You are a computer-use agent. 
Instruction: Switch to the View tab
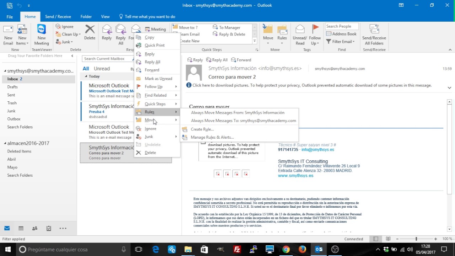(x=105, y=17)
